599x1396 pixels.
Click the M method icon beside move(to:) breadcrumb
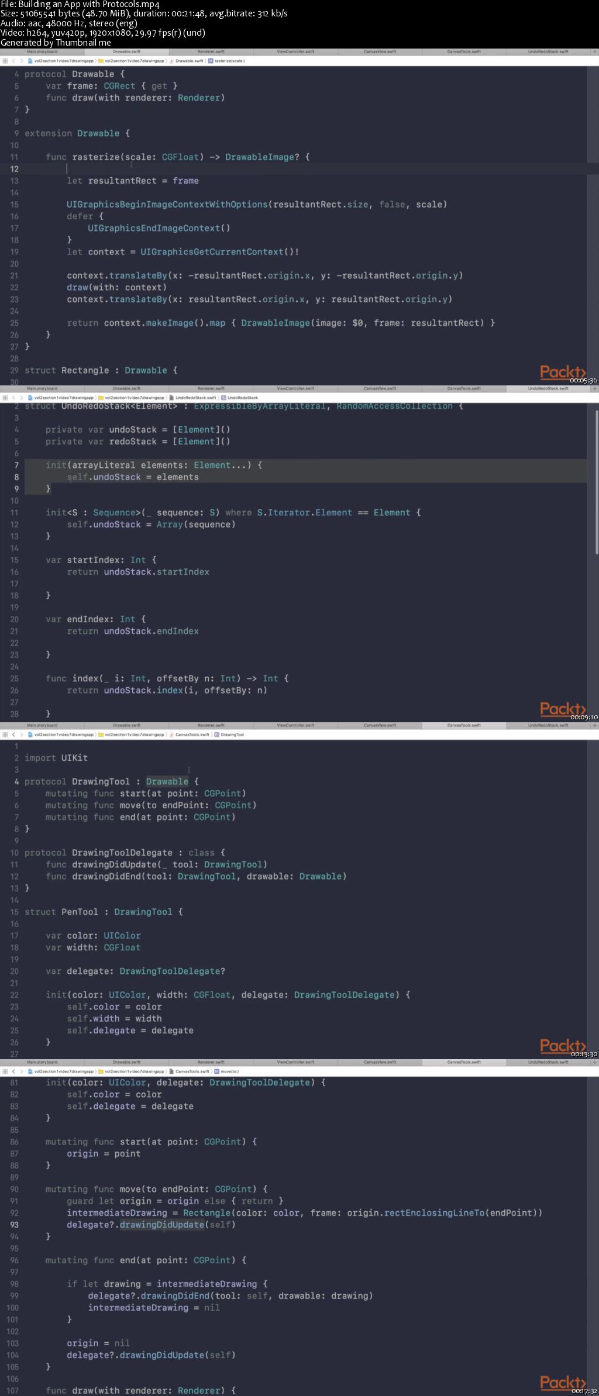[217, 1071]
